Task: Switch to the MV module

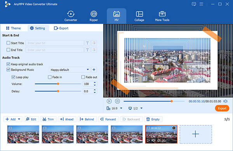Action: pyautogui.click(x=116, y=16)
